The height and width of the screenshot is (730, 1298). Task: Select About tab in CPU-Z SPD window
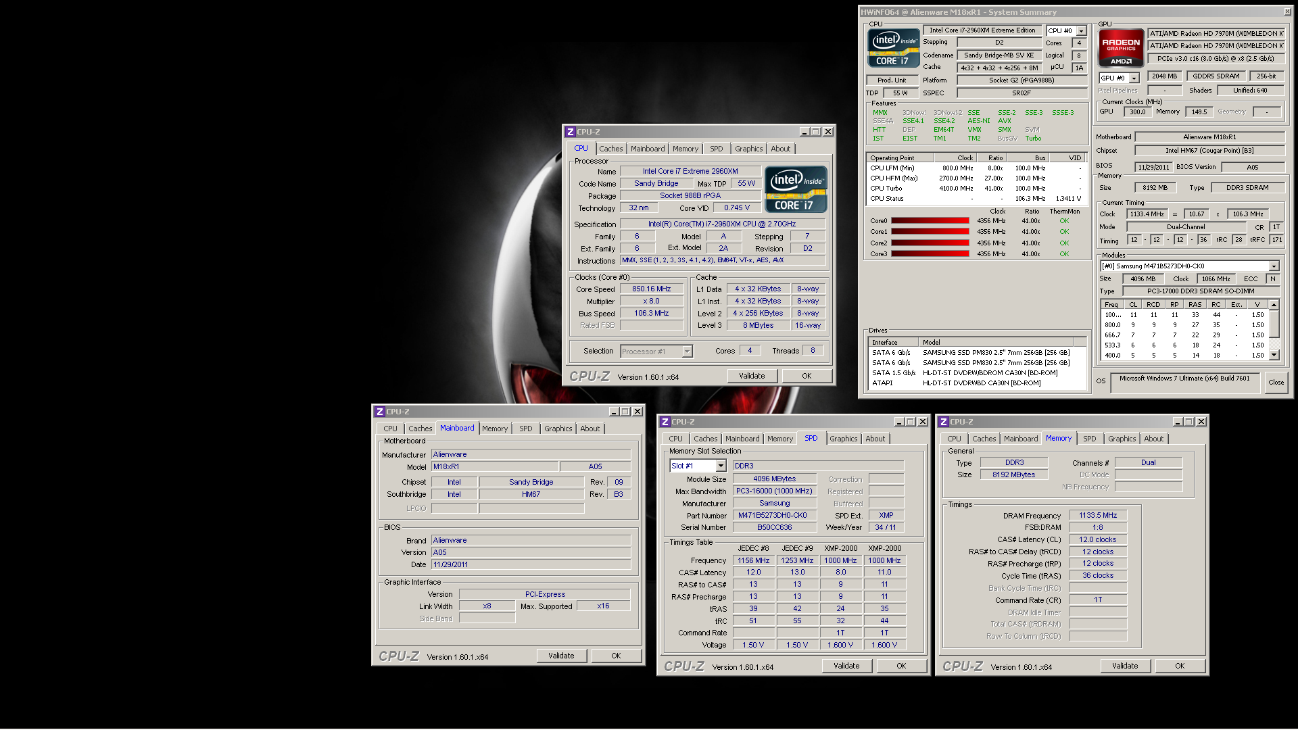[x=875, y=439]
